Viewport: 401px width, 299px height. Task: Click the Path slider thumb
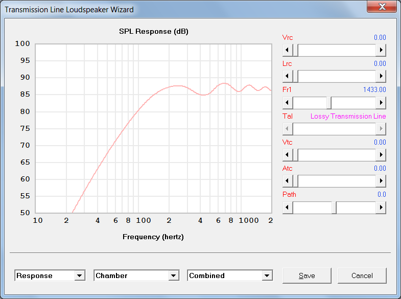(x=334, y=207)
